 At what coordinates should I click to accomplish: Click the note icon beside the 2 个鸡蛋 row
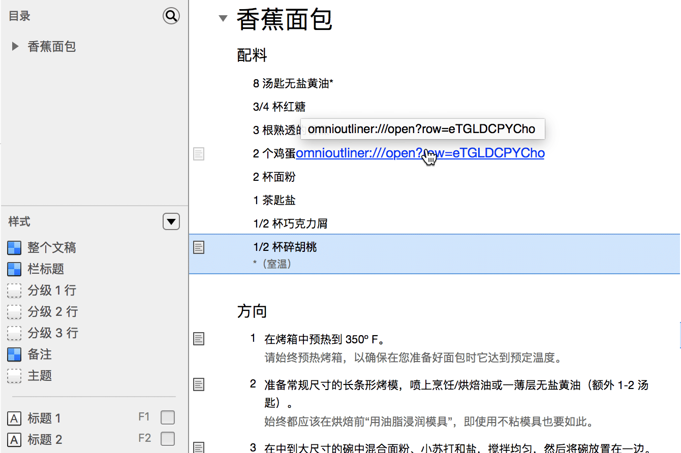pyautogui.click(x=198, y=154)
